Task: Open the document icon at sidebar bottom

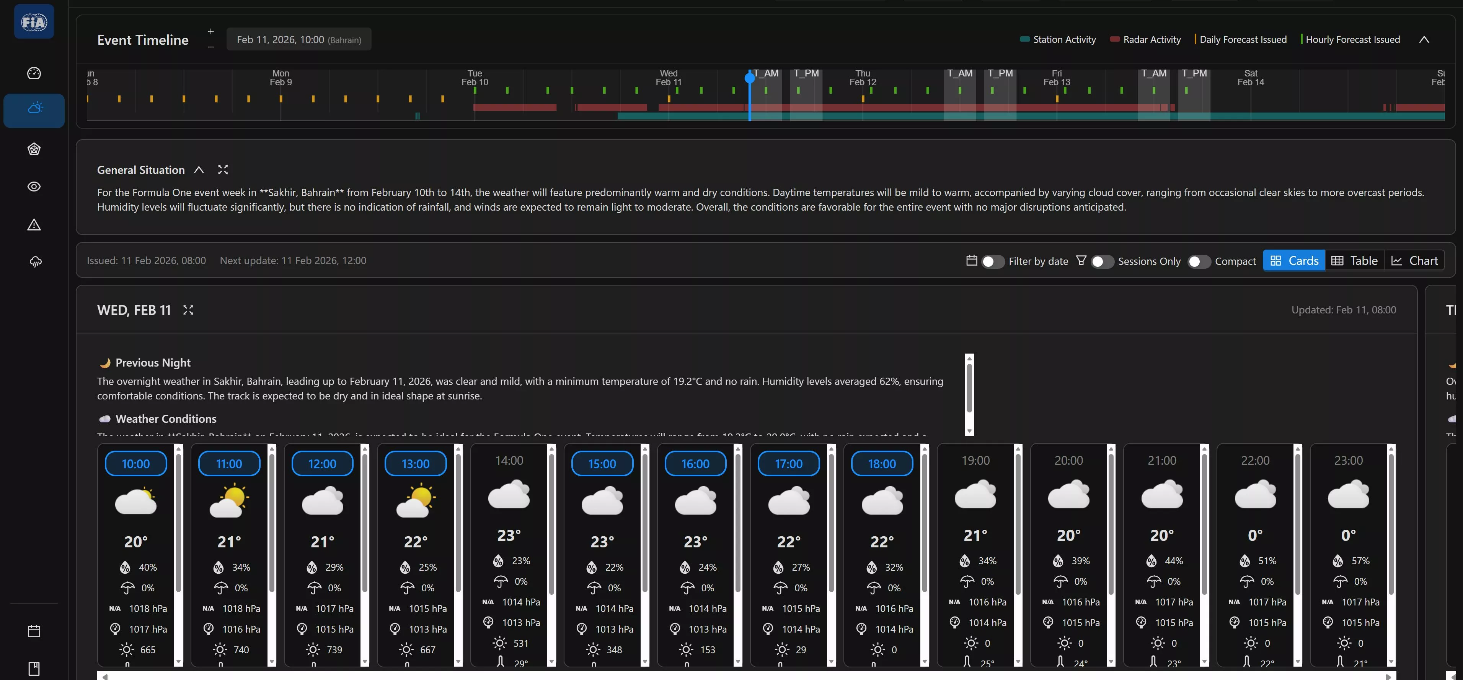Action: click(34, 669)
